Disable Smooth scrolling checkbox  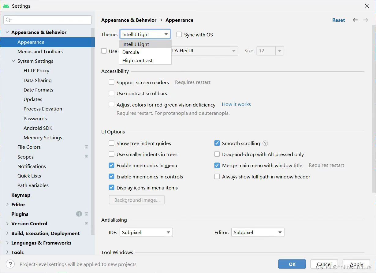point(217,143)
